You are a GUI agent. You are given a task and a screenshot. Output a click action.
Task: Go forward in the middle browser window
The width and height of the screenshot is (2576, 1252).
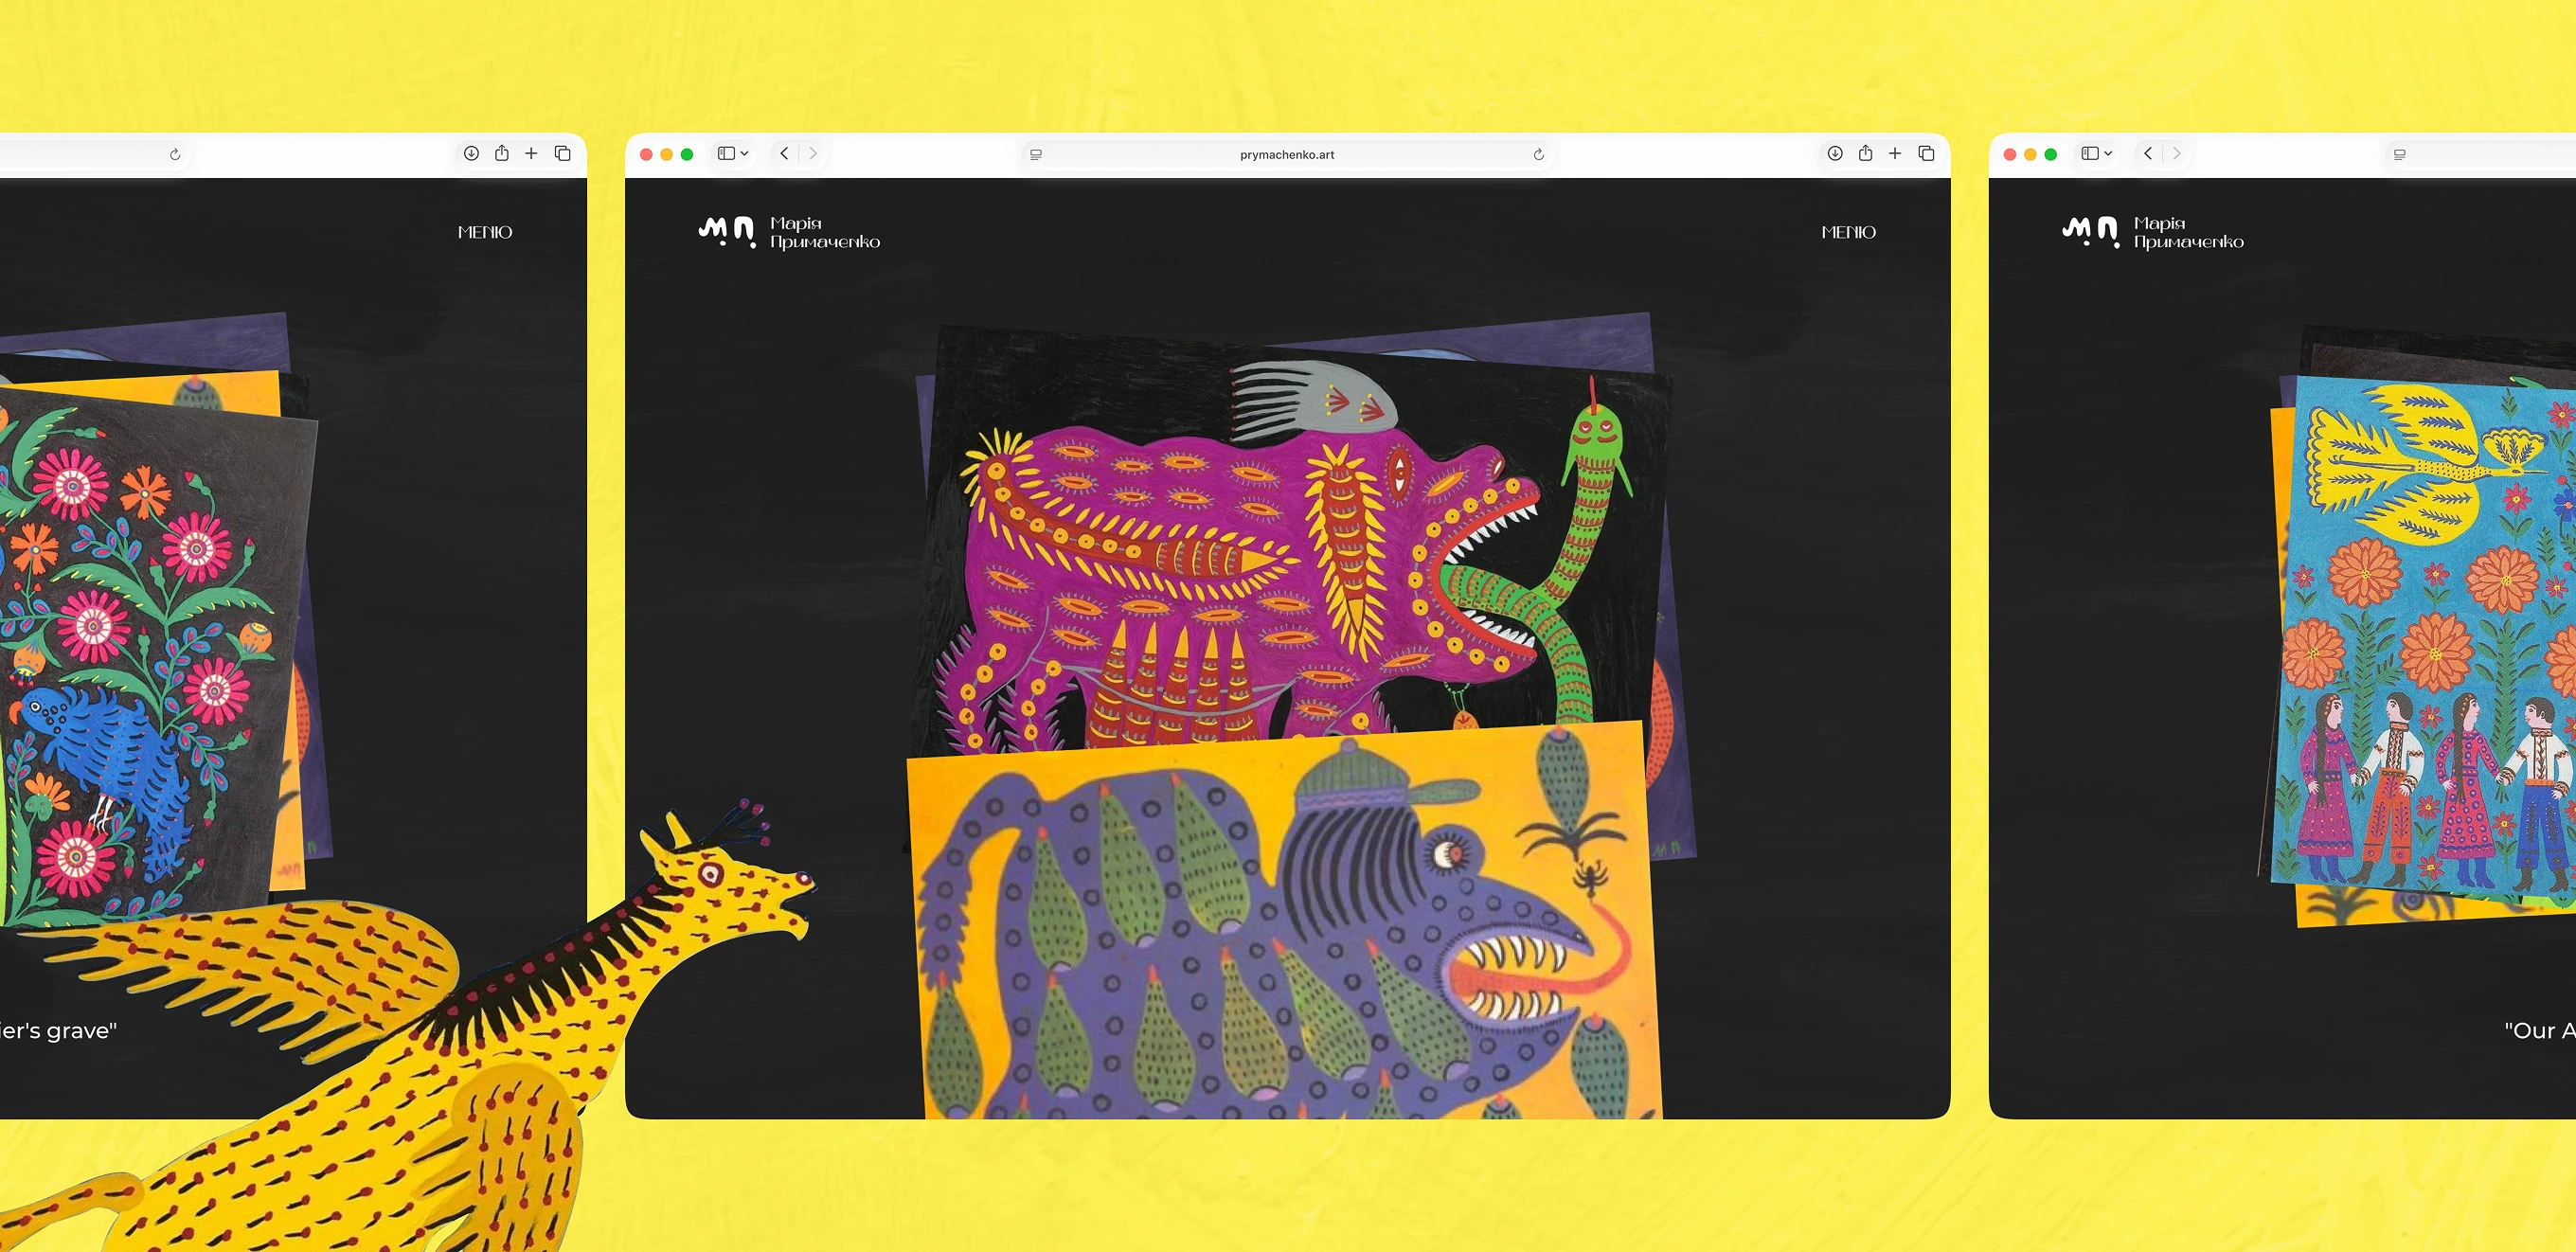pos(813,153)
